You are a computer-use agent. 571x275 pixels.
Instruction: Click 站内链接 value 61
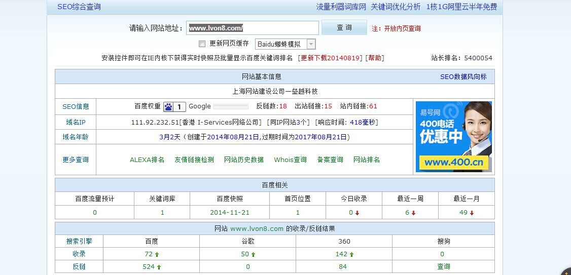tap(373, 106)
